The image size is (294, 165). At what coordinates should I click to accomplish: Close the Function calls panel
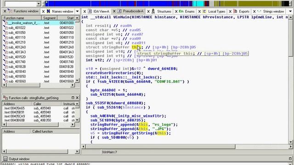[77, 98]
